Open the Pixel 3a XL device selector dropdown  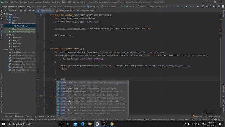coord(150,6)
